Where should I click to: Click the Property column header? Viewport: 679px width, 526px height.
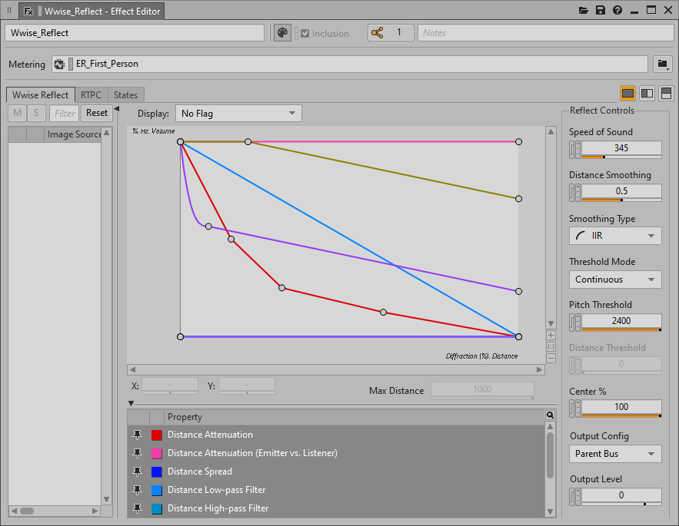tap(354, 417)
